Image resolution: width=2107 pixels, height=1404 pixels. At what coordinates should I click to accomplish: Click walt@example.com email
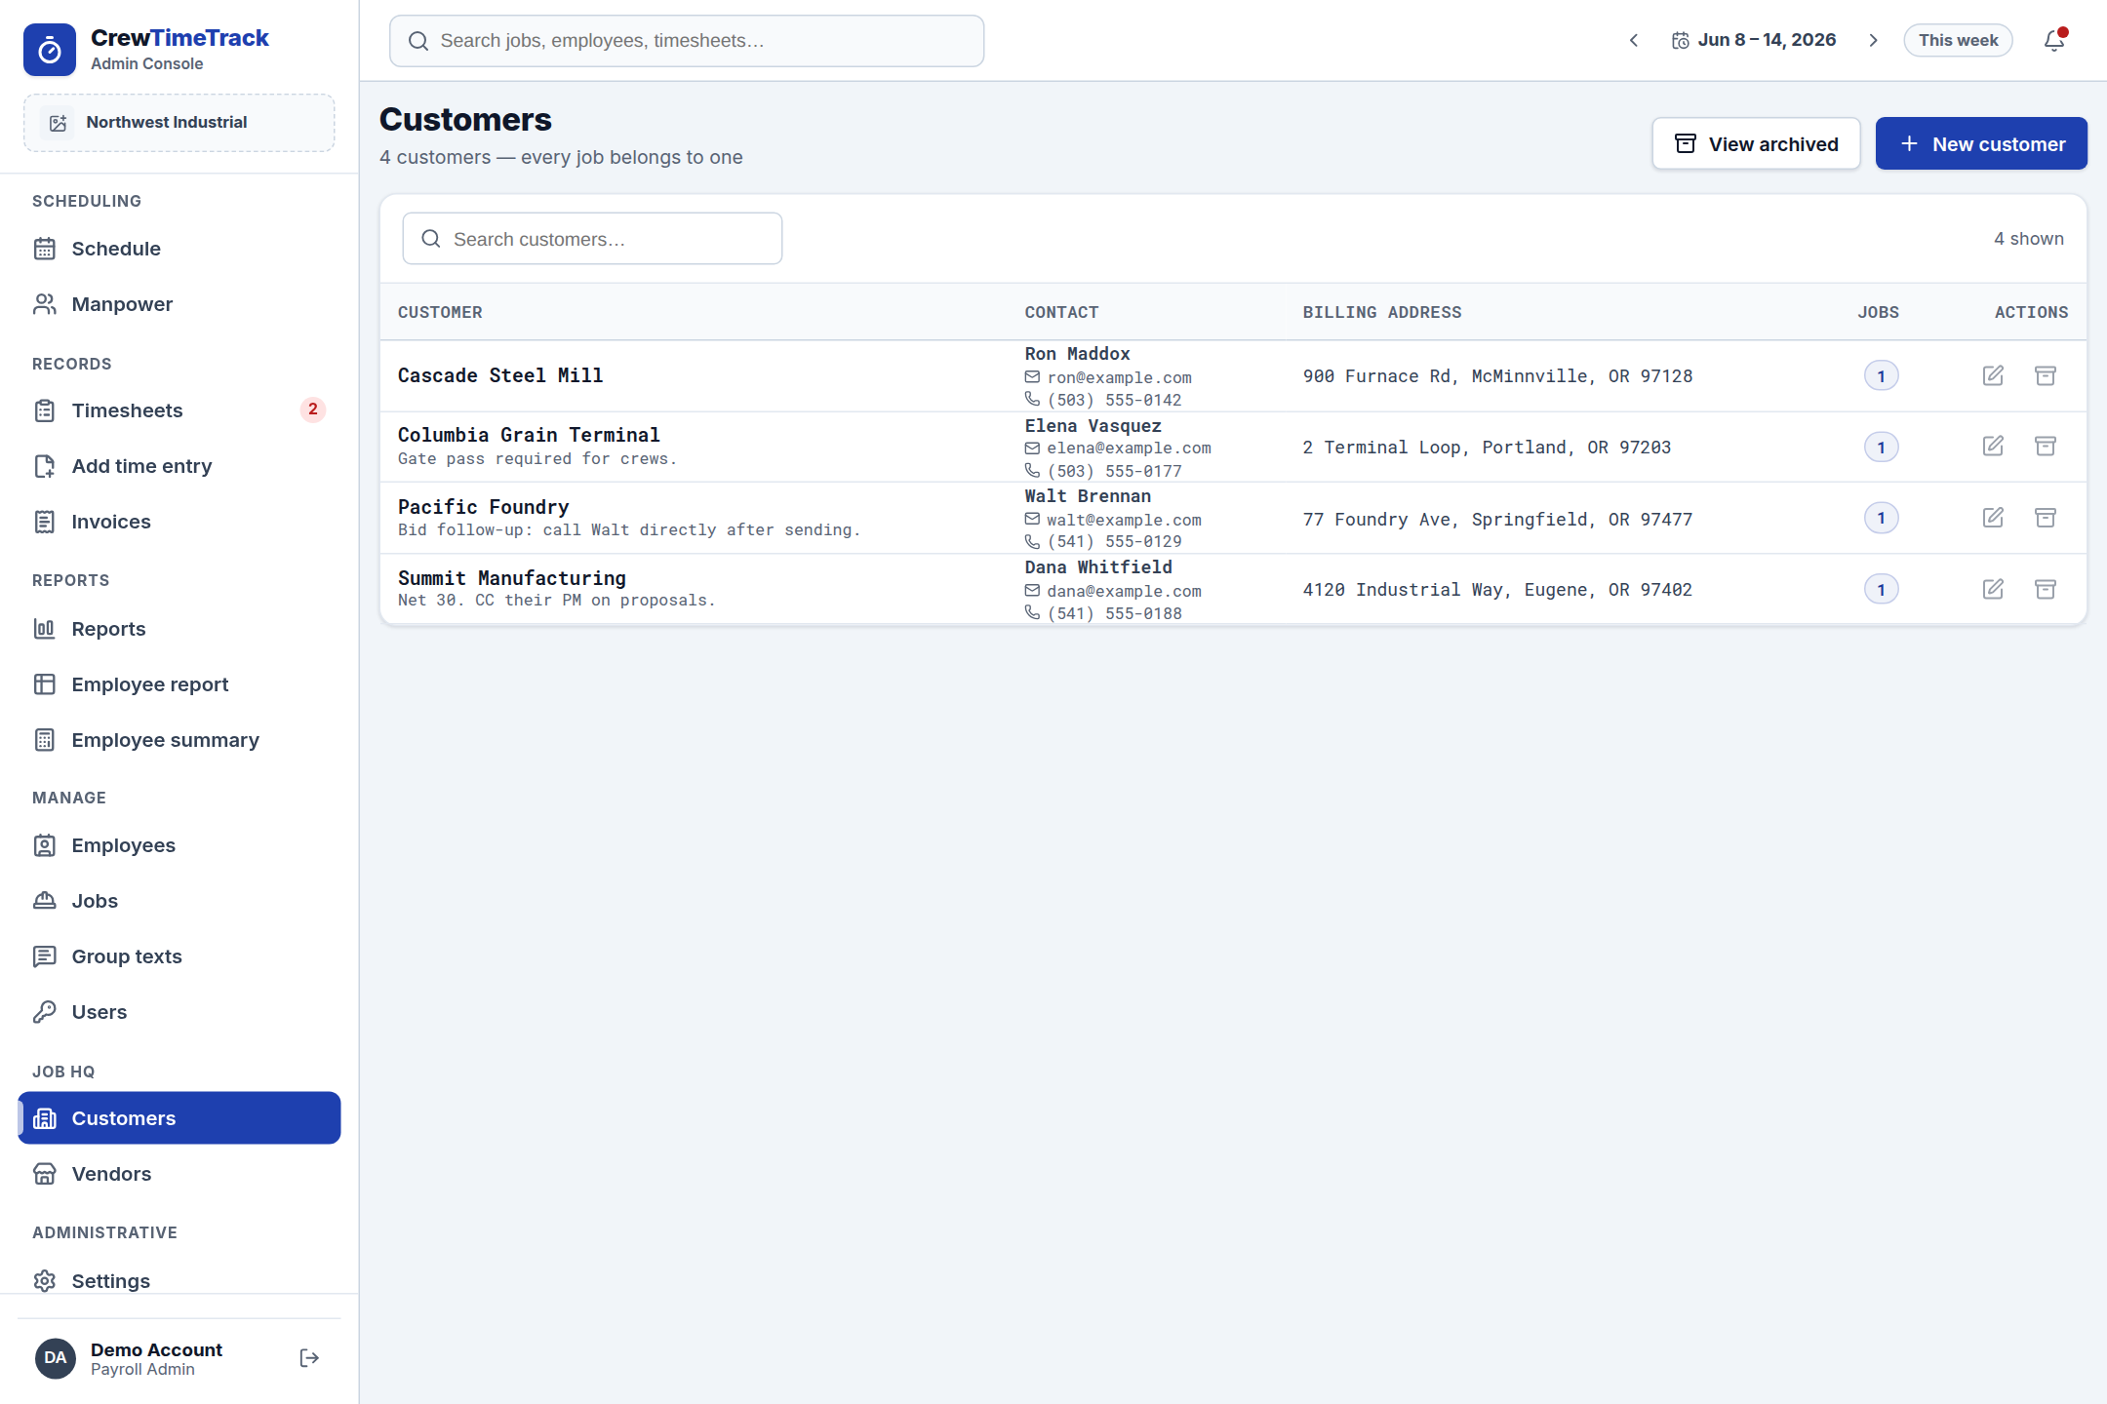[x=1124, y=520]
